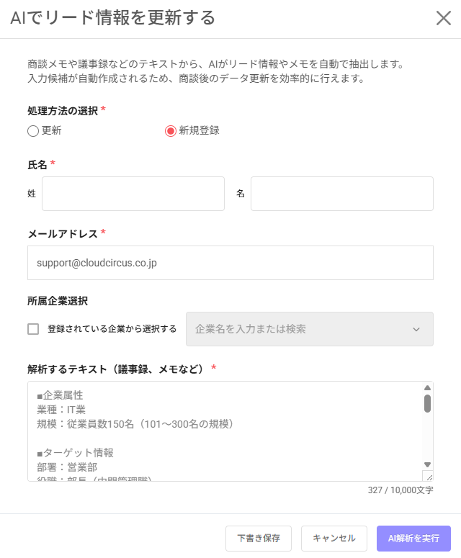Image resolution: width=461 pixels, height=558 pixels.
Task: Click the 更新 label text
Action: pyautogui.click(x=52, y=130)
